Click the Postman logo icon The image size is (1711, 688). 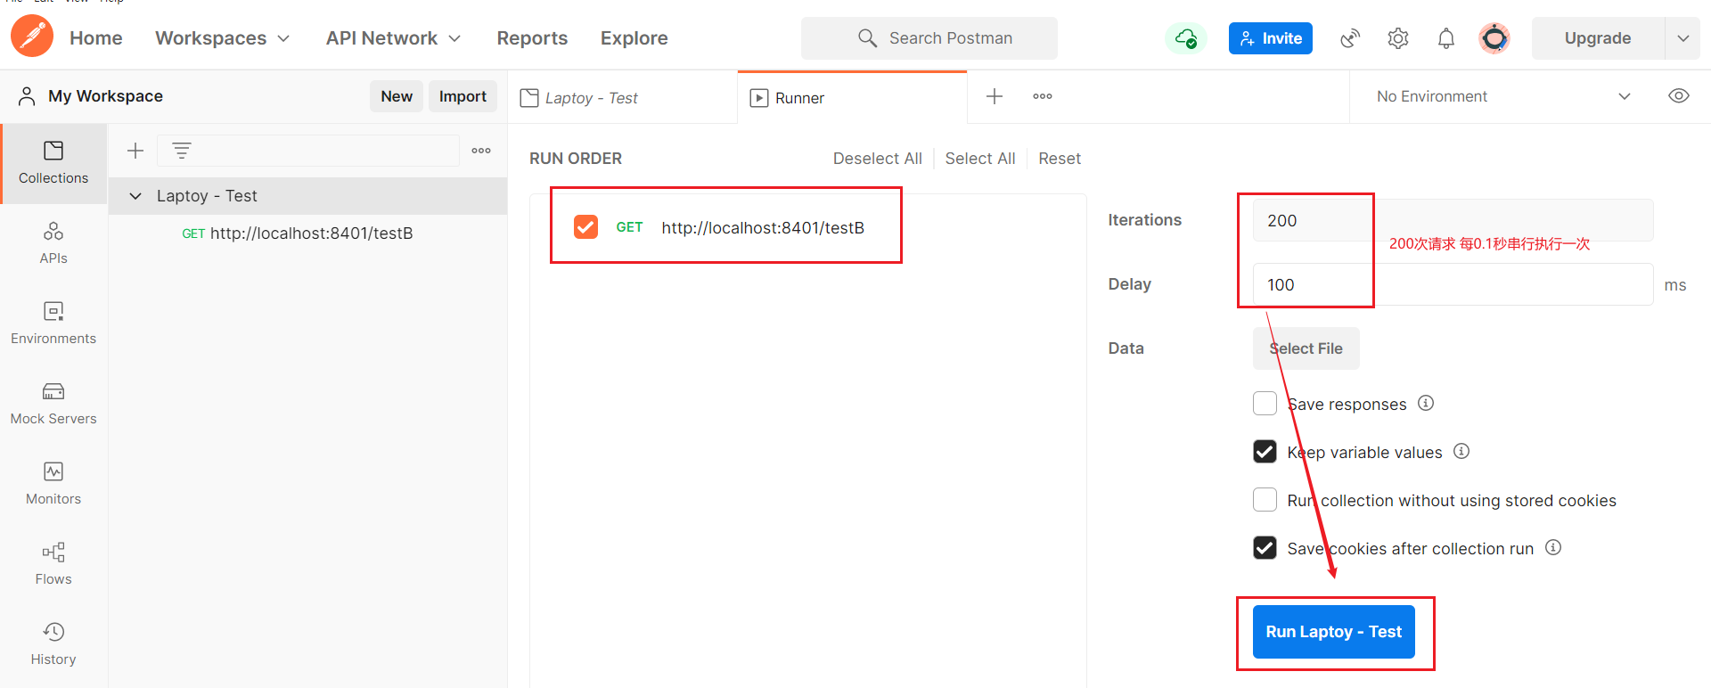(32, 37)
